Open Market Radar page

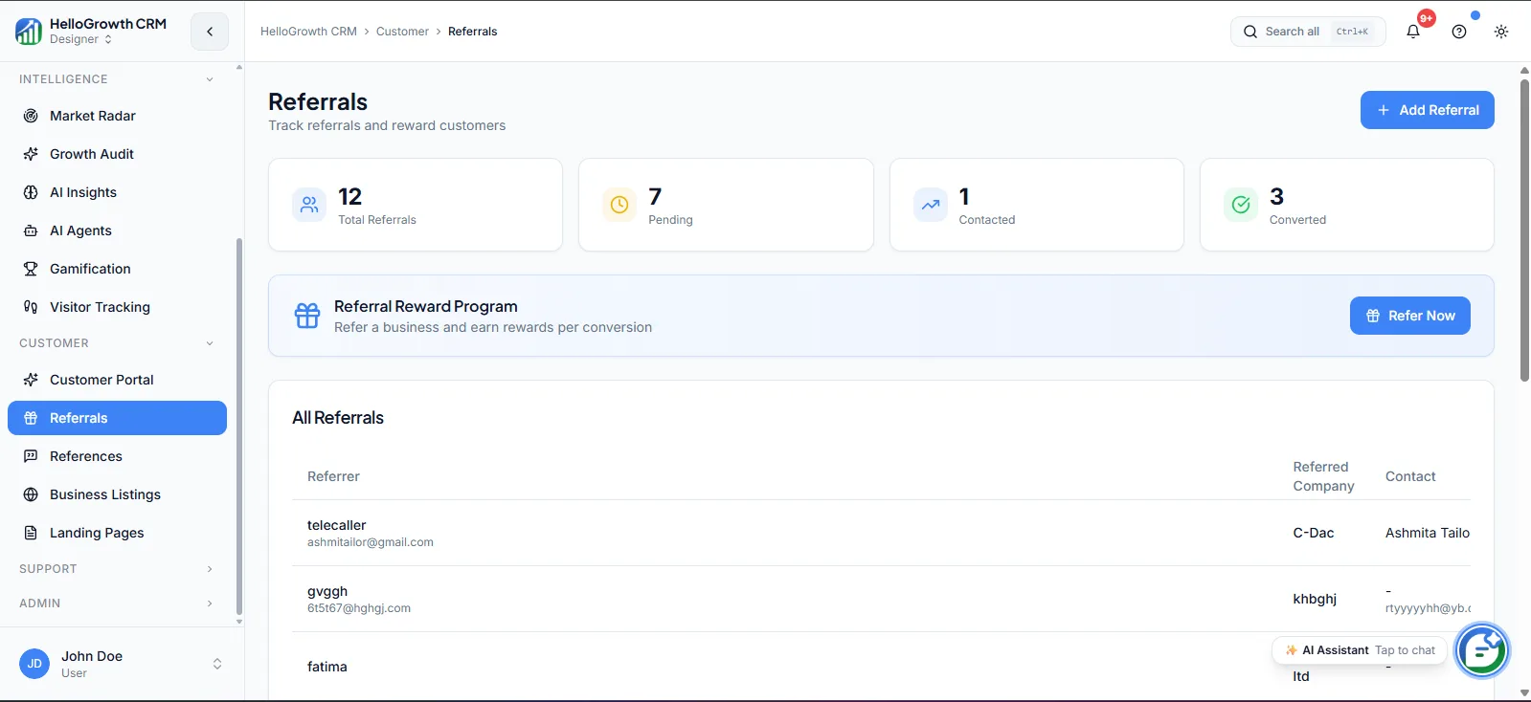point(117,116)
